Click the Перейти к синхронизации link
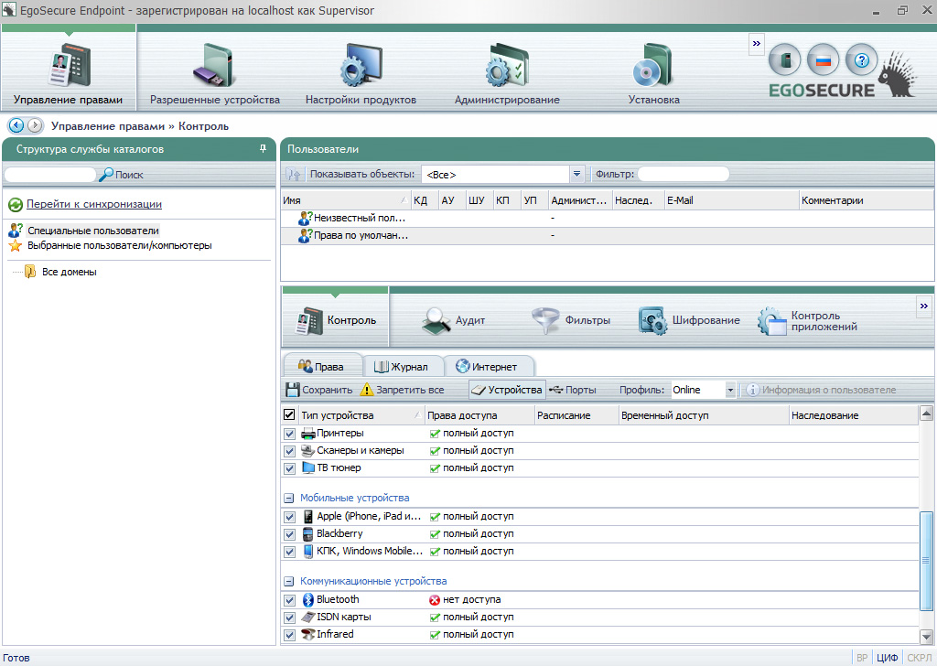The height and width of the screenshot is (666, 937). (x=94, y=204)
